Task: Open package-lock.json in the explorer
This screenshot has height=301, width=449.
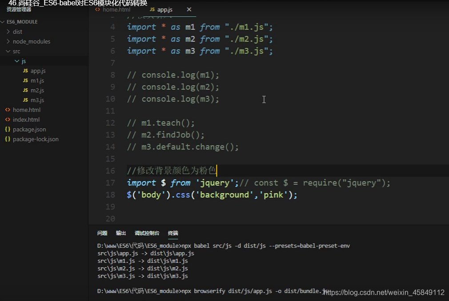Action: point(36,139)
